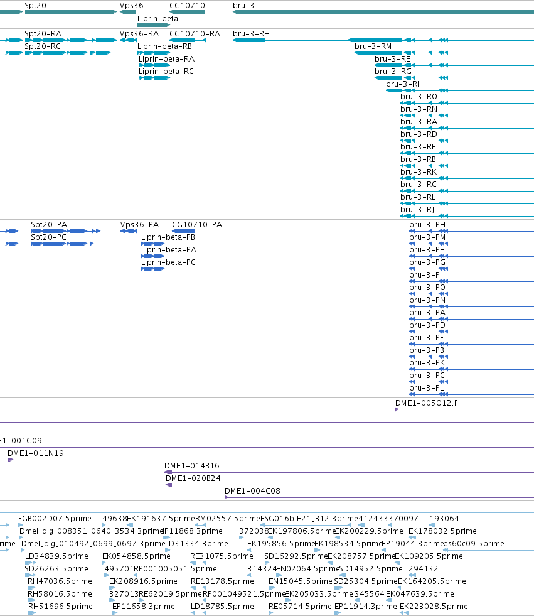Click transcript bru-3-RE
This screenshot has width=534, height=616.
click(x=393, y=59)
